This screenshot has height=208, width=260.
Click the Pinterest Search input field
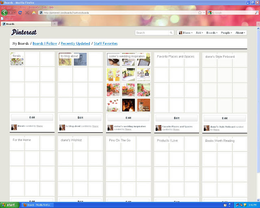point(152,32)
